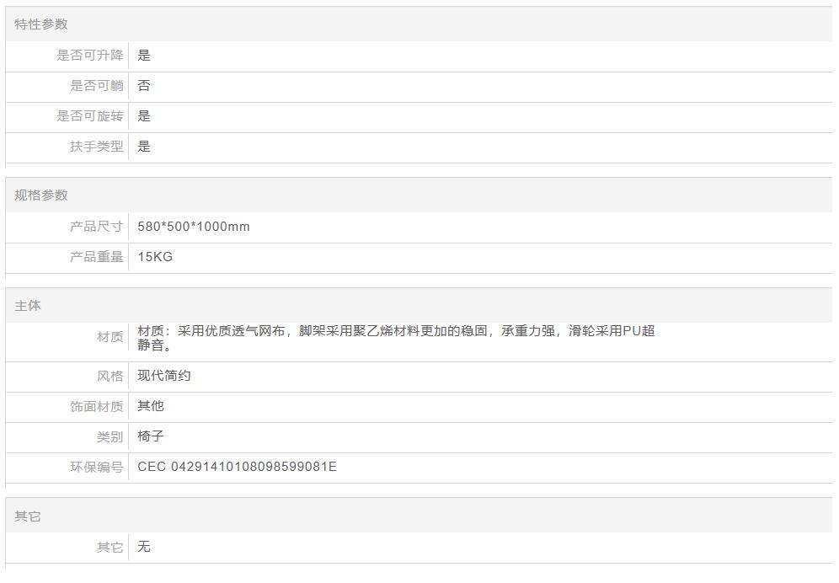Click the 规格参数 section header
The width and height of the screenshot is (839, 583).
[41, 195]
